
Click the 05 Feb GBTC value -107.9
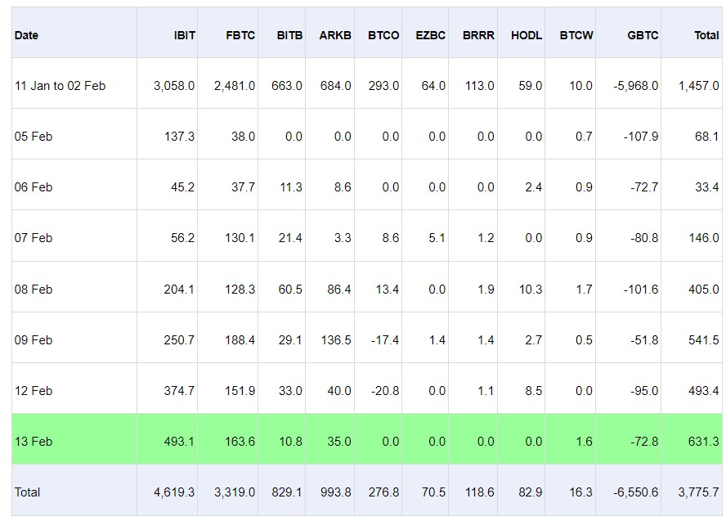coord(641,137)
